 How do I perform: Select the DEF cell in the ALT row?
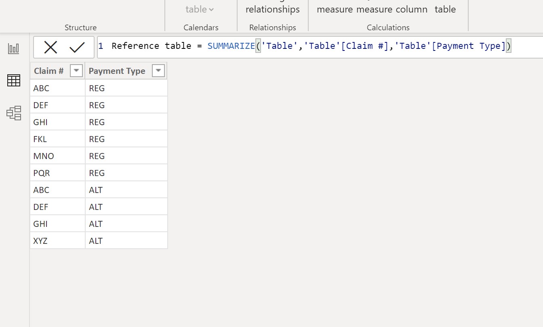[57, 207]
